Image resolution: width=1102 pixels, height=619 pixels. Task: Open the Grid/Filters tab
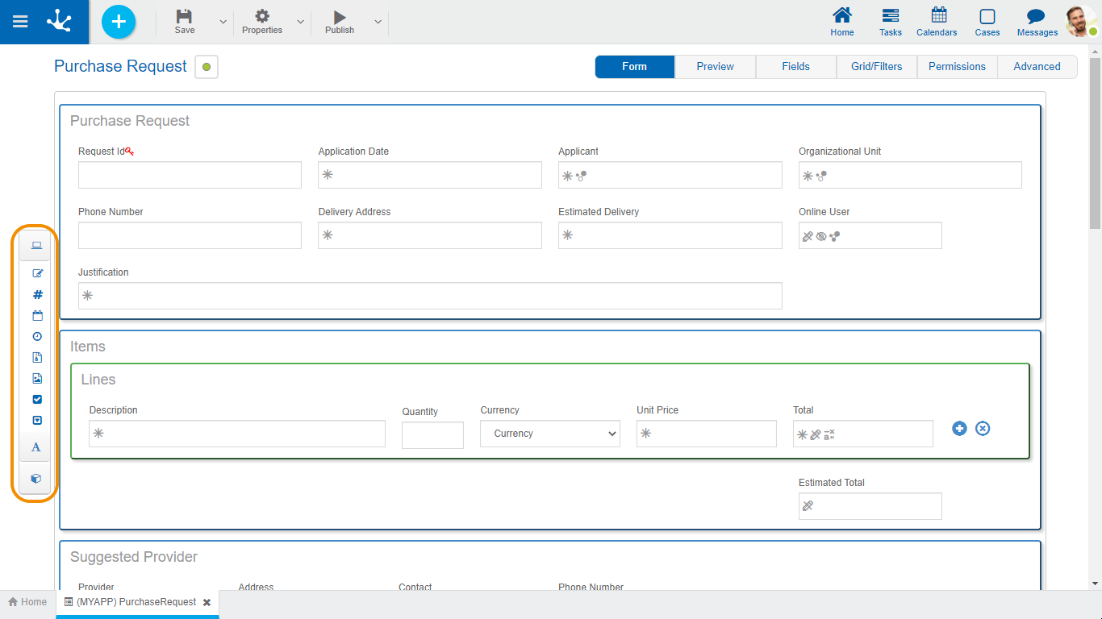[x=876, y=67]
